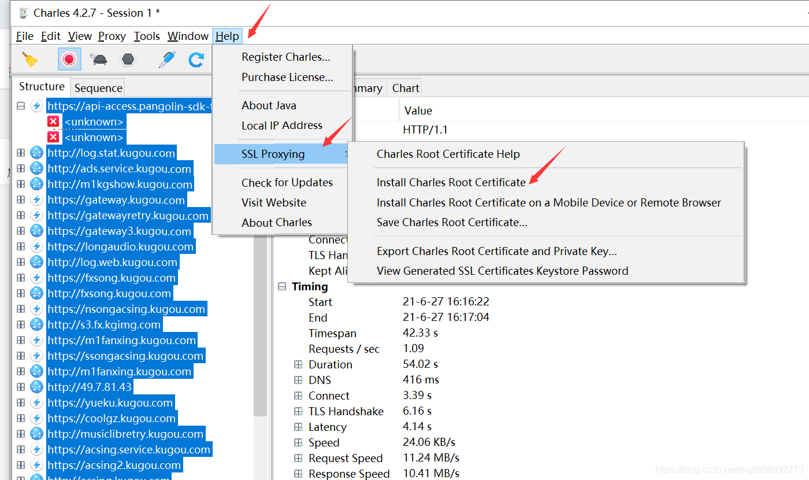This screenshot has height=480, width=809.
Task: Click the first <unknown> error icon
Action: tap(53, 121)
